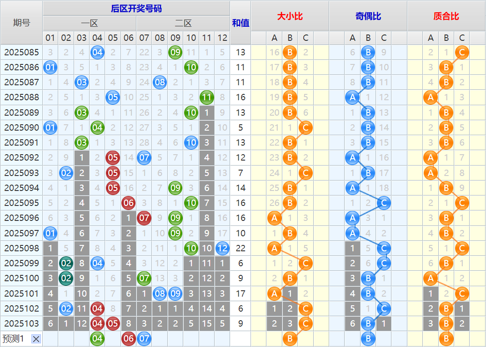Click 和值 value 17 in row 2025101
Screen dimensions: 486x347
pos(240,293)
